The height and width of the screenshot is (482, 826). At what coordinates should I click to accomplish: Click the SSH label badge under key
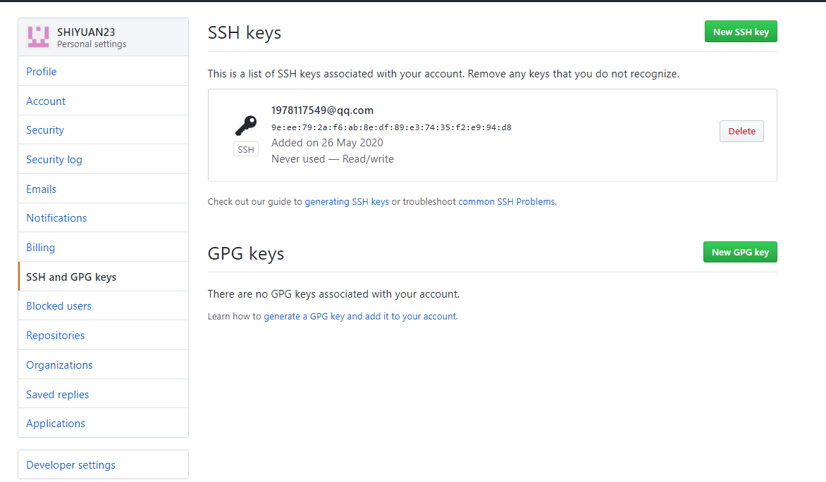point(246,149)
